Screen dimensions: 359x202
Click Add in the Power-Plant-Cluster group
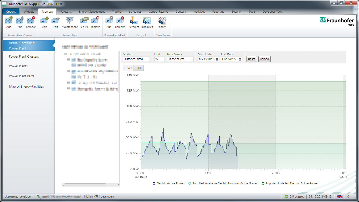click(9, 22)
